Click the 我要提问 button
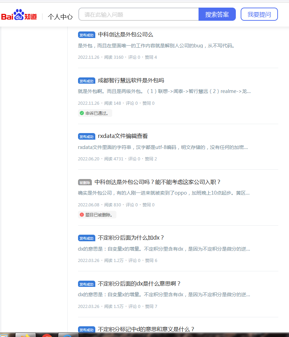This screenshot has height=337, width=289. [x=259, y=15]
